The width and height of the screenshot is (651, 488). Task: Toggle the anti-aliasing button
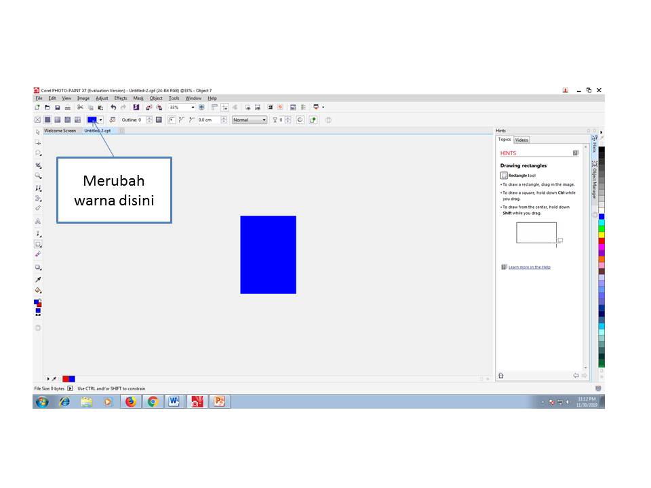[x=300, y=120]
